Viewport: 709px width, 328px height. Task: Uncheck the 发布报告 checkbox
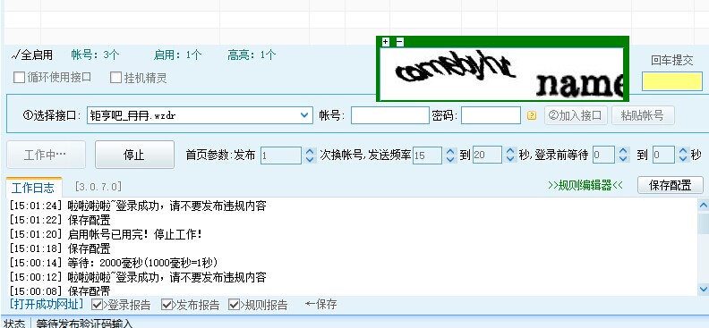coord(167,305)
